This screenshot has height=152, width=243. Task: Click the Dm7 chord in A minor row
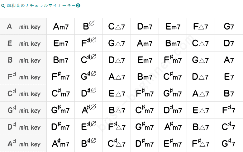pyautogui.click(x=145, y=27)
